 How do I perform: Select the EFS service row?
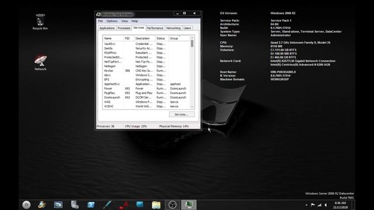pos(147,79)
